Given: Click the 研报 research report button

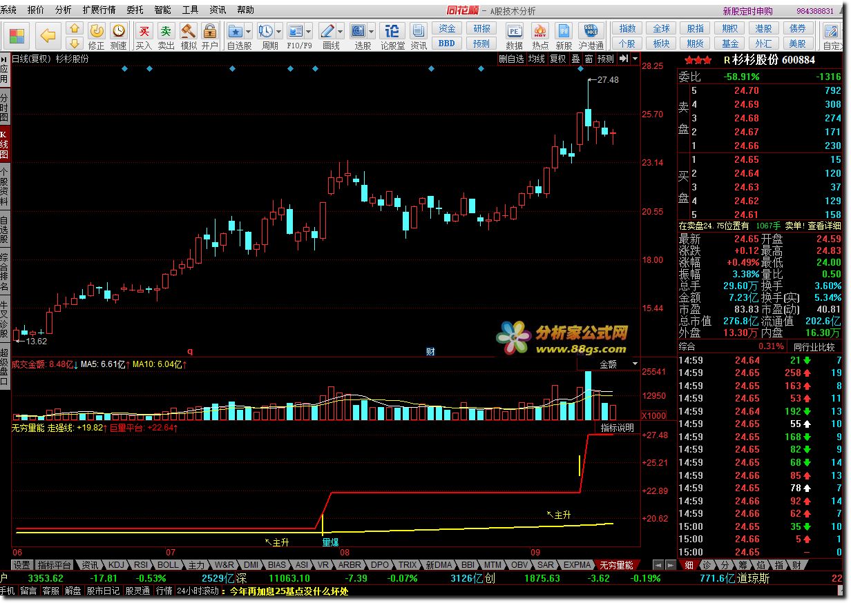Looking at the screenshot, I should 481,29.
